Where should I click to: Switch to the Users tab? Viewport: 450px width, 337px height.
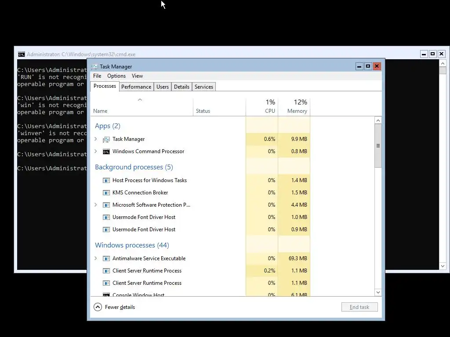pyautogui.click(x=163, y=87)
